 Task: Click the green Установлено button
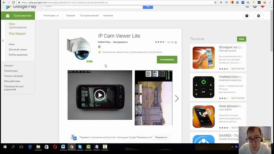[167, 60]
